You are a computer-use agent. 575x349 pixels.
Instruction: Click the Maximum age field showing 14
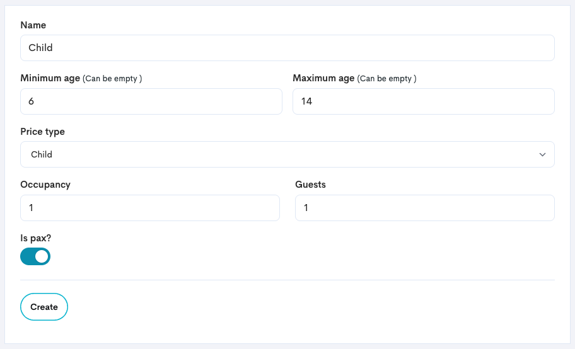424,101
